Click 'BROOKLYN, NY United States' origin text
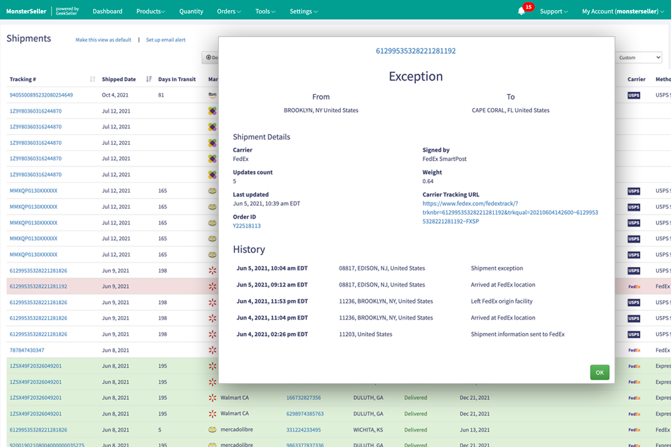 [321, 110]
